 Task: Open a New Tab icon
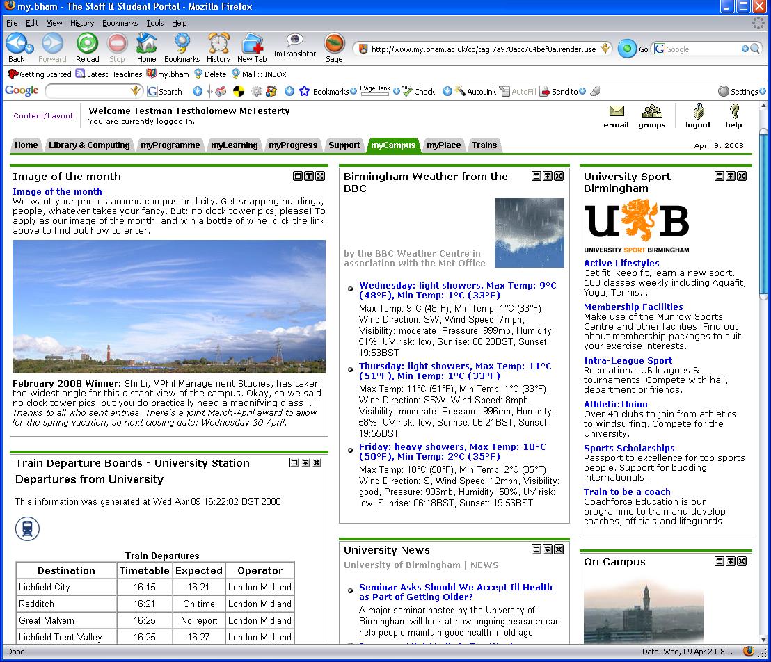tap(252, 43)
